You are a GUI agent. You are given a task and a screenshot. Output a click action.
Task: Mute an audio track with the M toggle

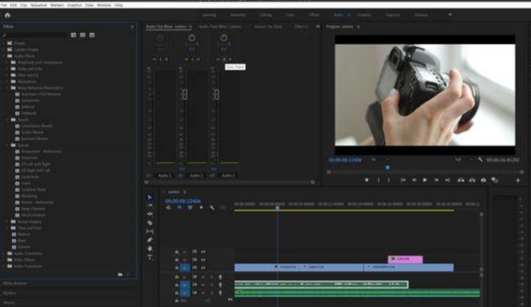[195, 277]
